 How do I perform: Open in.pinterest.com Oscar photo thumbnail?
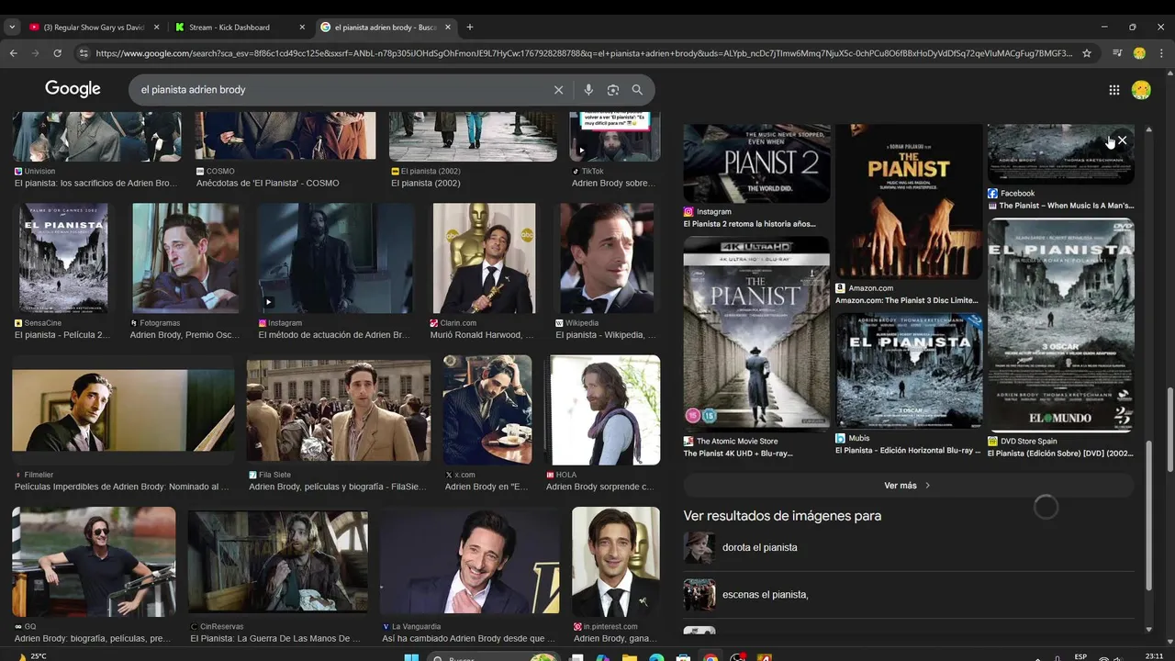[616, 562]
